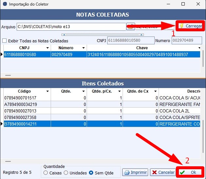This screenshot has width=206, height=179.
Task: Enable Exibir Todas as Notas Coletadas checkbox
Action: click(5, 41)
